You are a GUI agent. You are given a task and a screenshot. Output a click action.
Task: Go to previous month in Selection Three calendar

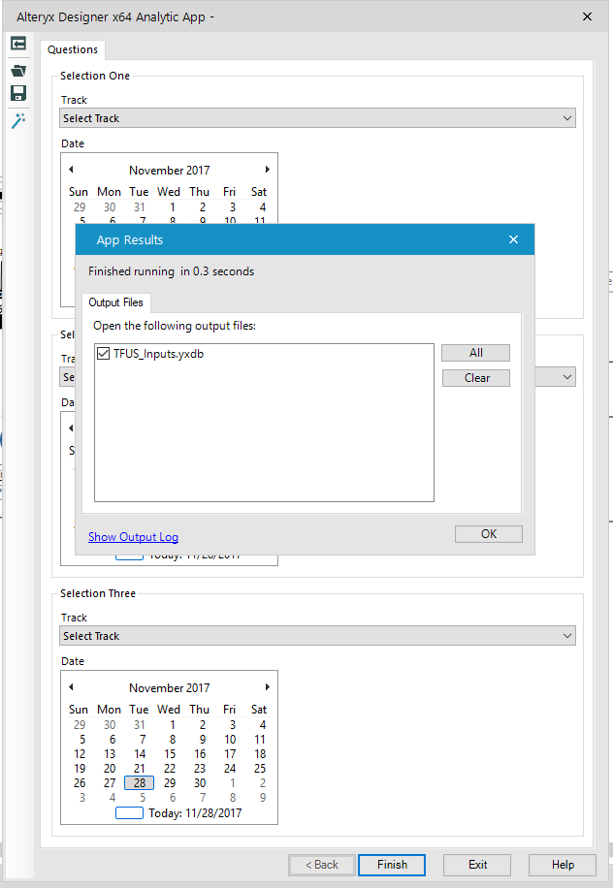pyautogui.click(x=71, y=687)
